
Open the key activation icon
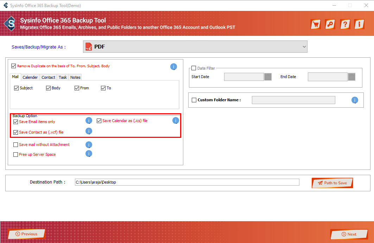tap(330, 24)
